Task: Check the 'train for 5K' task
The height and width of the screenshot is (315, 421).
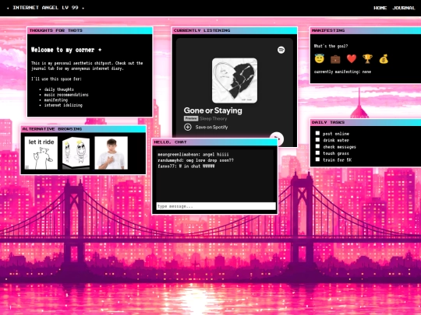Action: (x=317, y=159)
